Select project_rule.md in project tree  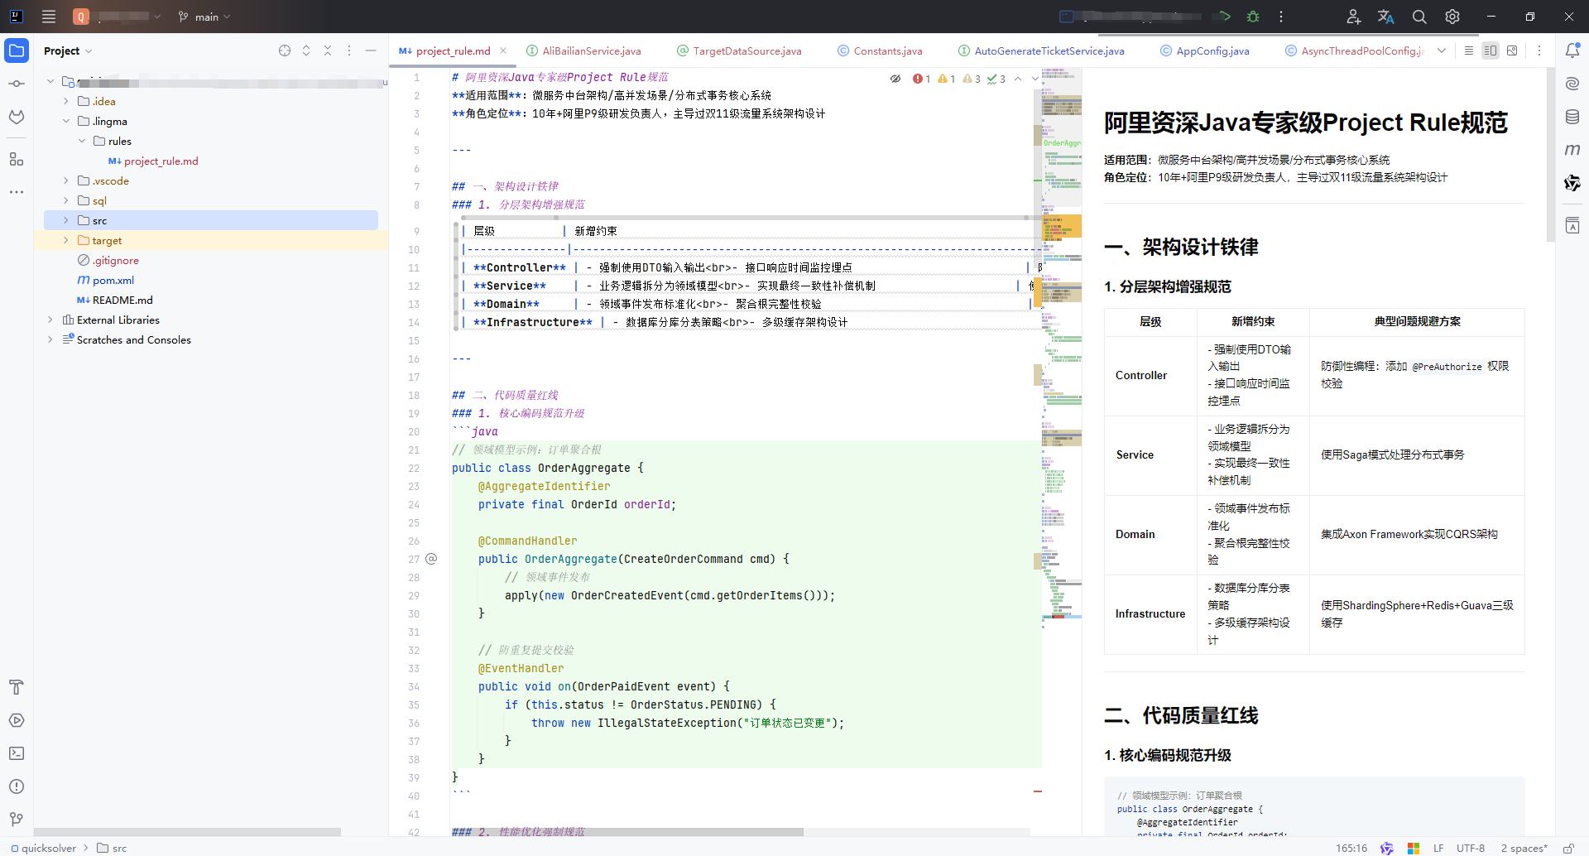click(x=153, y=161)
